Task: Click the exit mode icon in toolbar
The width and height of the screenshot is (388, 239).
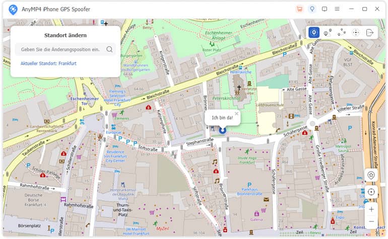Action: tap(370, 33)
